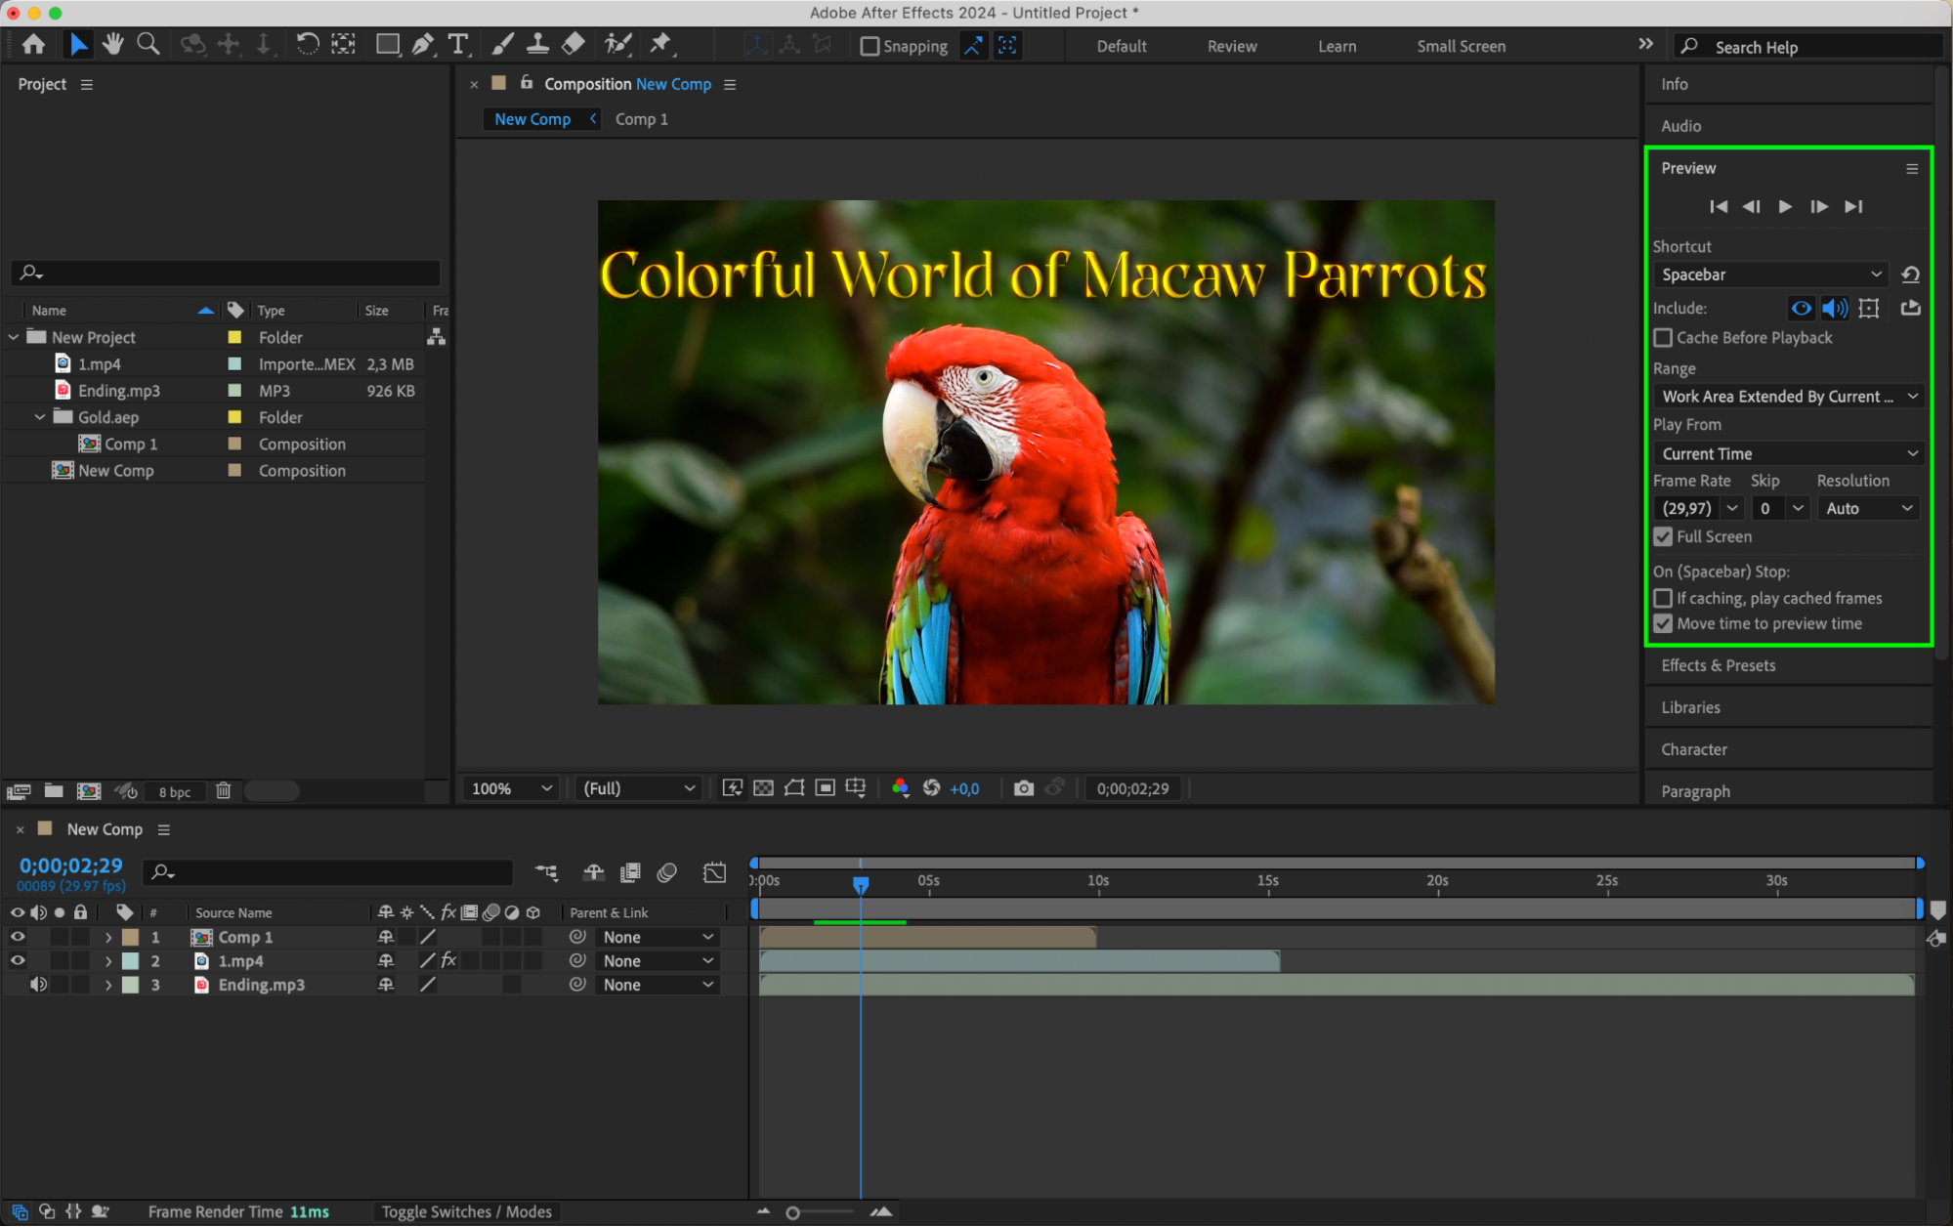
Task: Select the Puppet Pin tool
Action: (x=660, y=44)
